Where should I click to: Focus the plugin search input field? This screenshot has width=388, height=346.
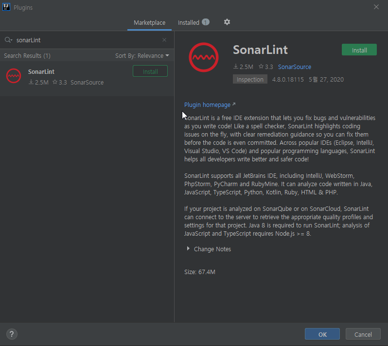[x=88, y=40]
